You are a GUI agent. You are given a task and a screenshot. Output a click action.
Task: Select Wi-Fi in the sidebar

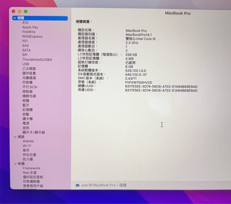point(27,146)
